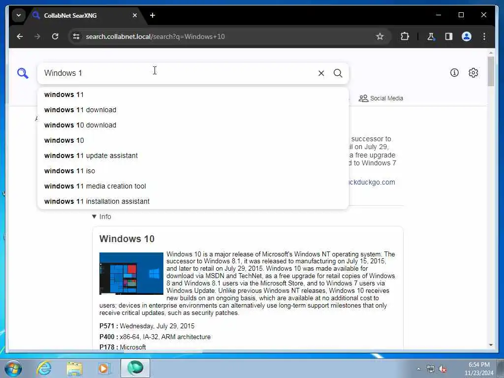Image resolution: width=504 pixels, height=378 pixels.
Task: Click the Windows 10 infobox heading
Action: coord(127,239)
